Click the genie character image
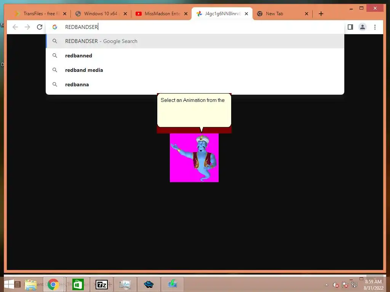 (194, 158)
